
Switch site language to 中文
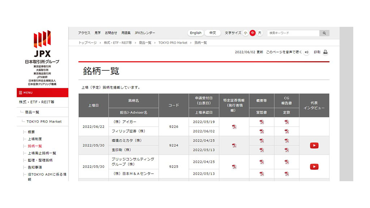pos(212,33)
